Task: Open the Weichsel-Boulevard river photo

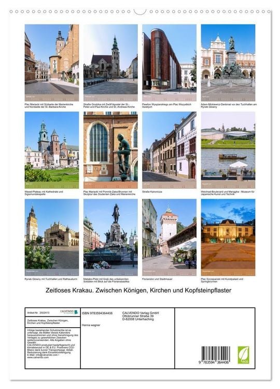Action: (228, 150)
